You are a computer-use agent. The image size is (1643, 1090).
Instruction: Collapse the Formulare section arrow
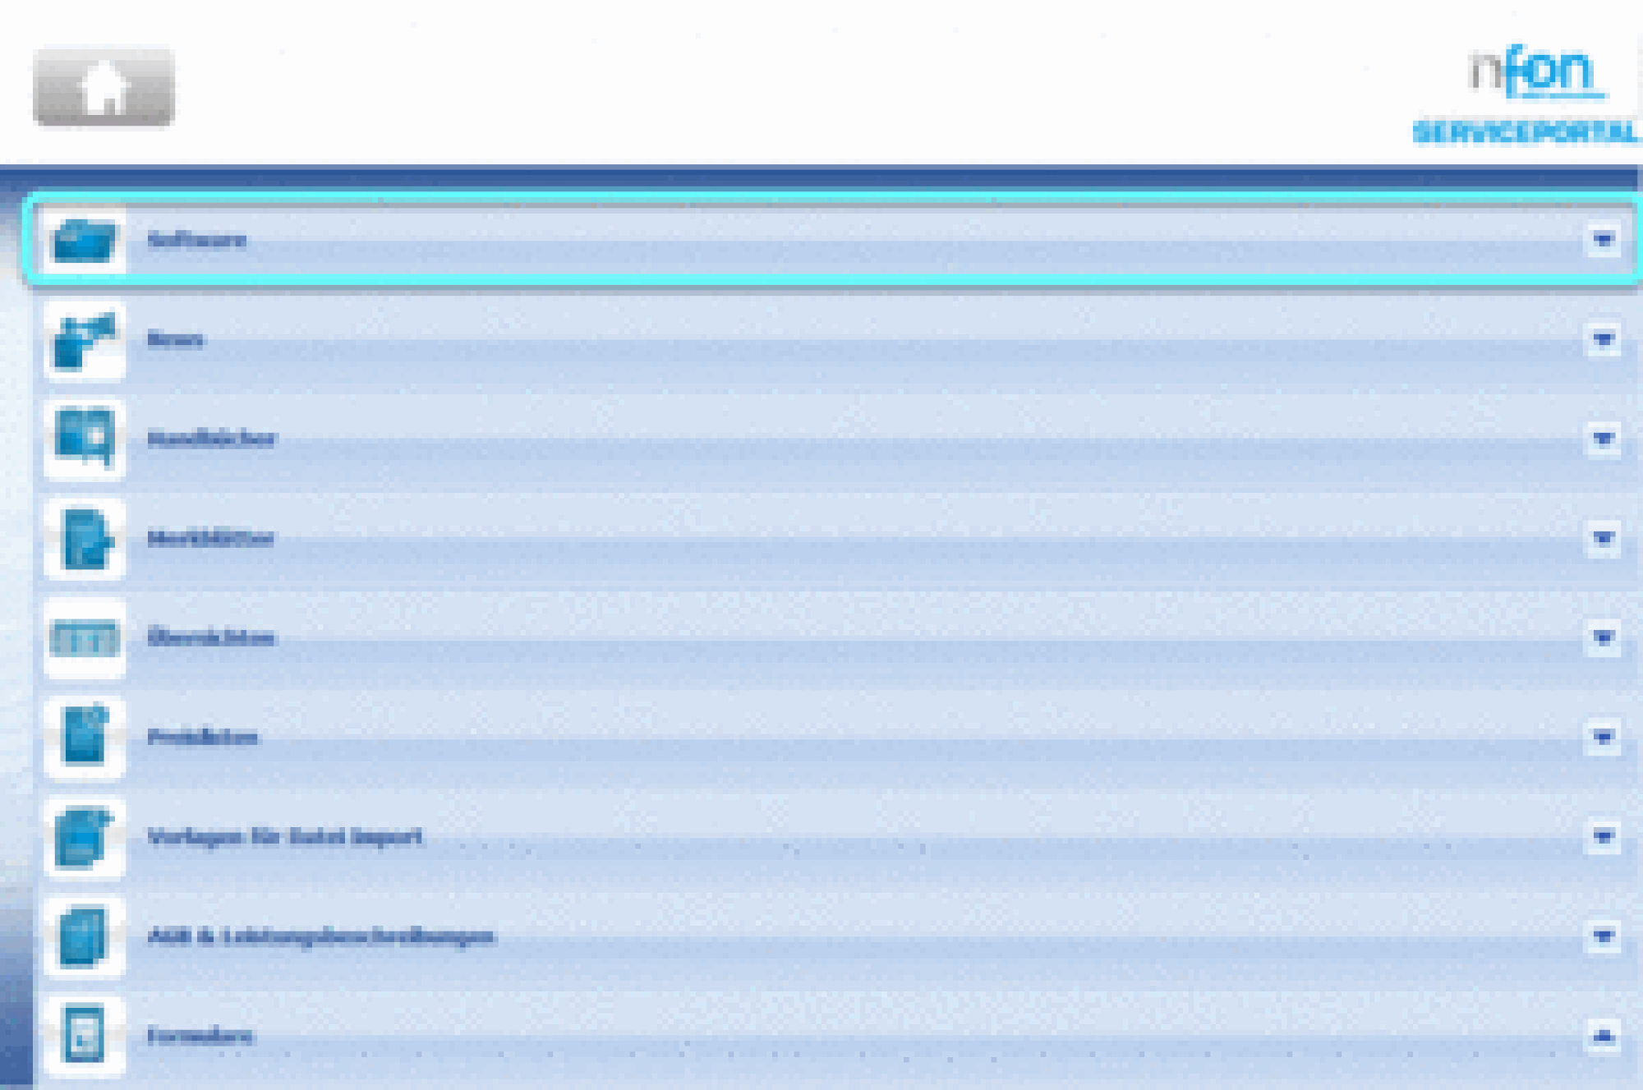click(1603, 1036)
